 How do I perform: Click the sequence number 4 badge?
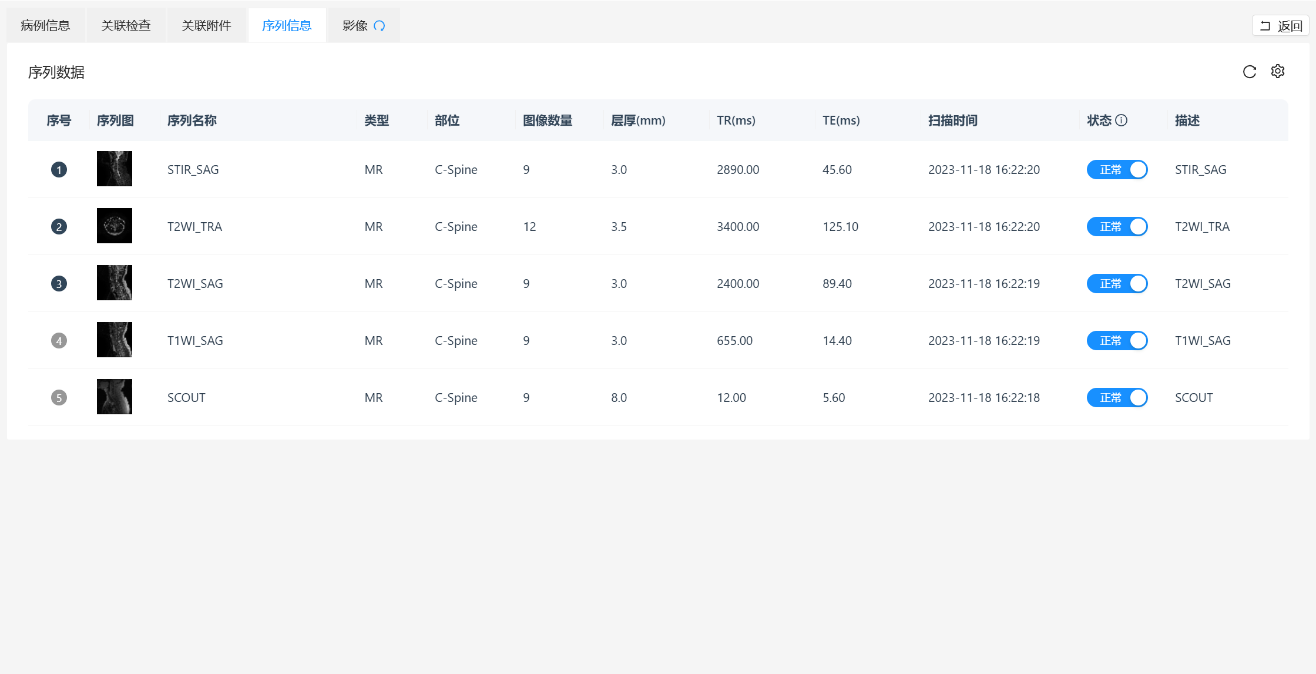coord(59,341)
